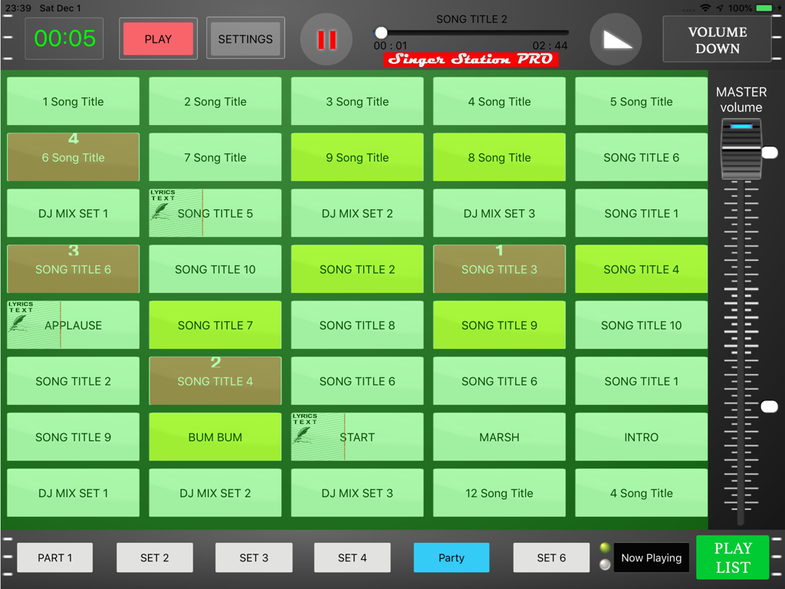Pause the song using the pause icon
Viewport: 785px width, 589px height.
pos(326,38)
